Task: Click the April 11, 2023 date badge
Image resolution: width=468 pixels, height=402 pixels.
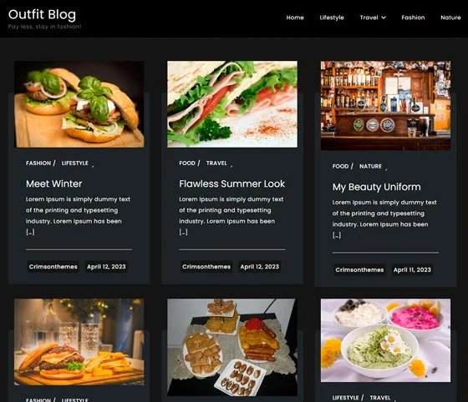Action: click(x=412, y=269)
